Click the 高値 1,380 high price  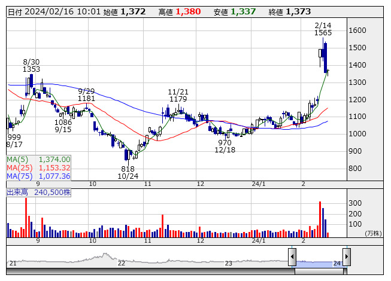pos(180,12)
